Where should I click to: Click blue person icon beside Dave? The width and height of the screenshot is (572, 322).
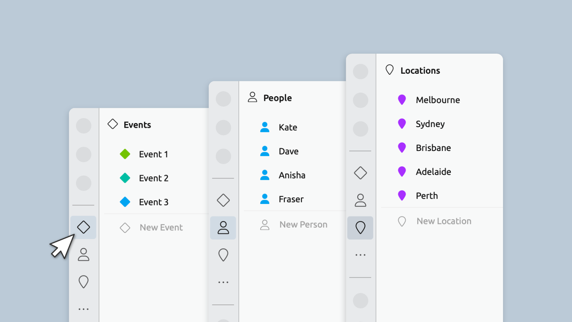coord(265,151)
